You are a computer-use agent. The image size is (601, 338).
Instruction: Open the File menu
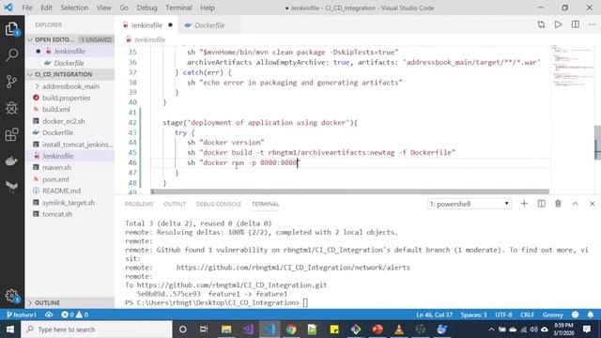[x=27, y=8]
